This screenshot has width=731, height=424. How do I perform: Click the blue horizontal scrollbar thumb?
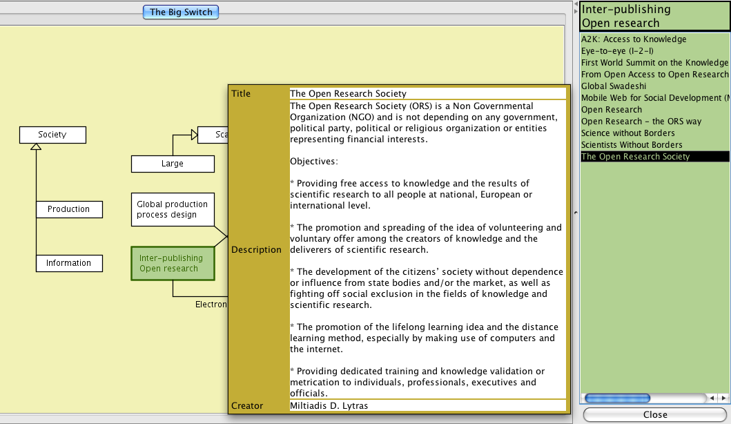click(x=617, y=398)
